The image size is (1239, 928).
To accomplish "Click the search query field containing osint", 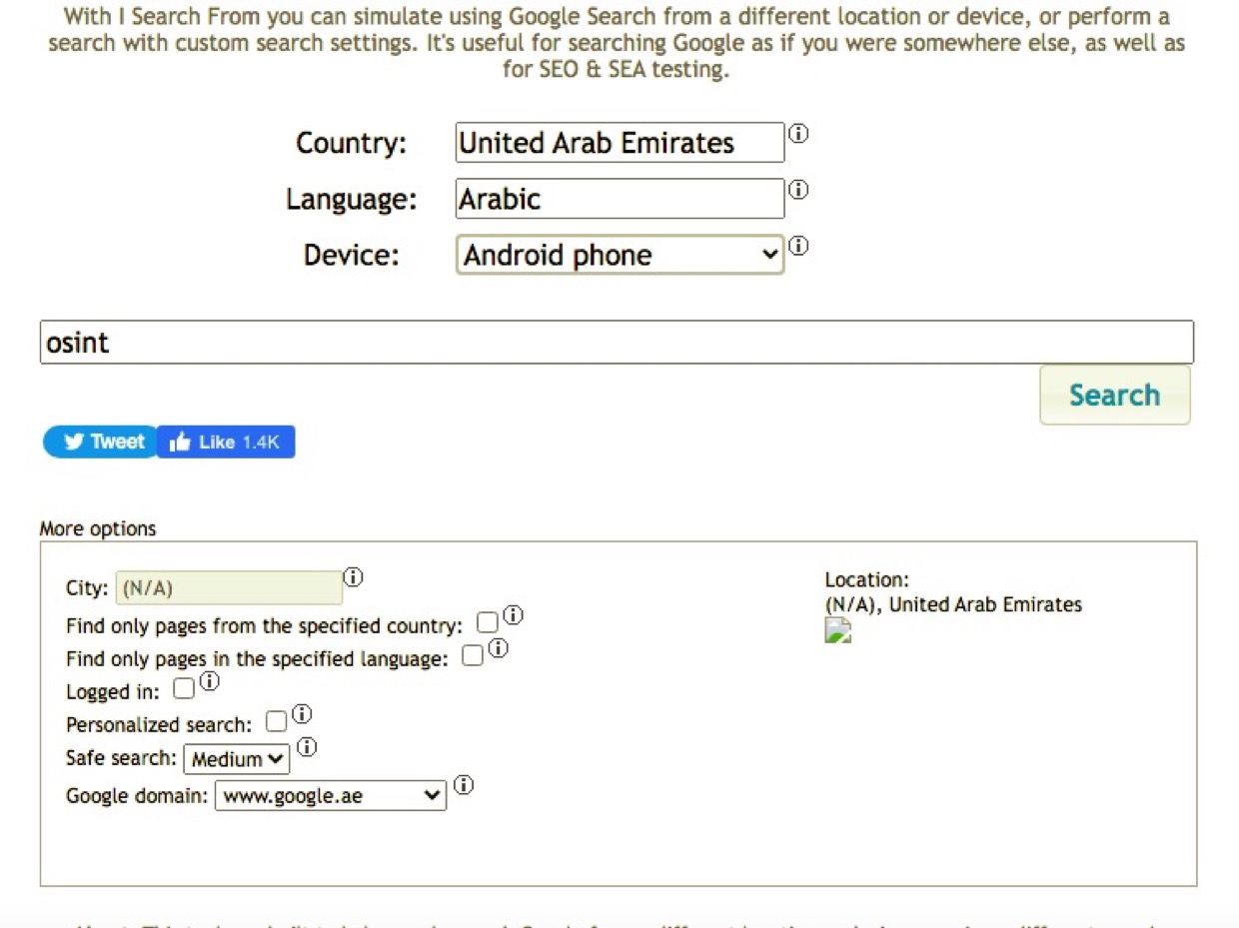I will [x=617, y=342].
